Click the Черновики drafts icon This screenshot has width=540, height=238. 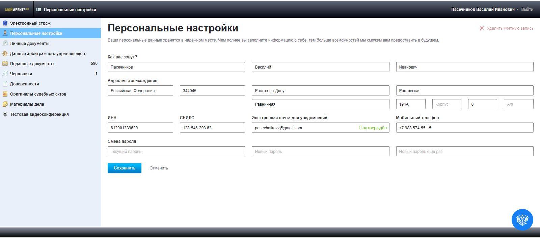[5, 74]
